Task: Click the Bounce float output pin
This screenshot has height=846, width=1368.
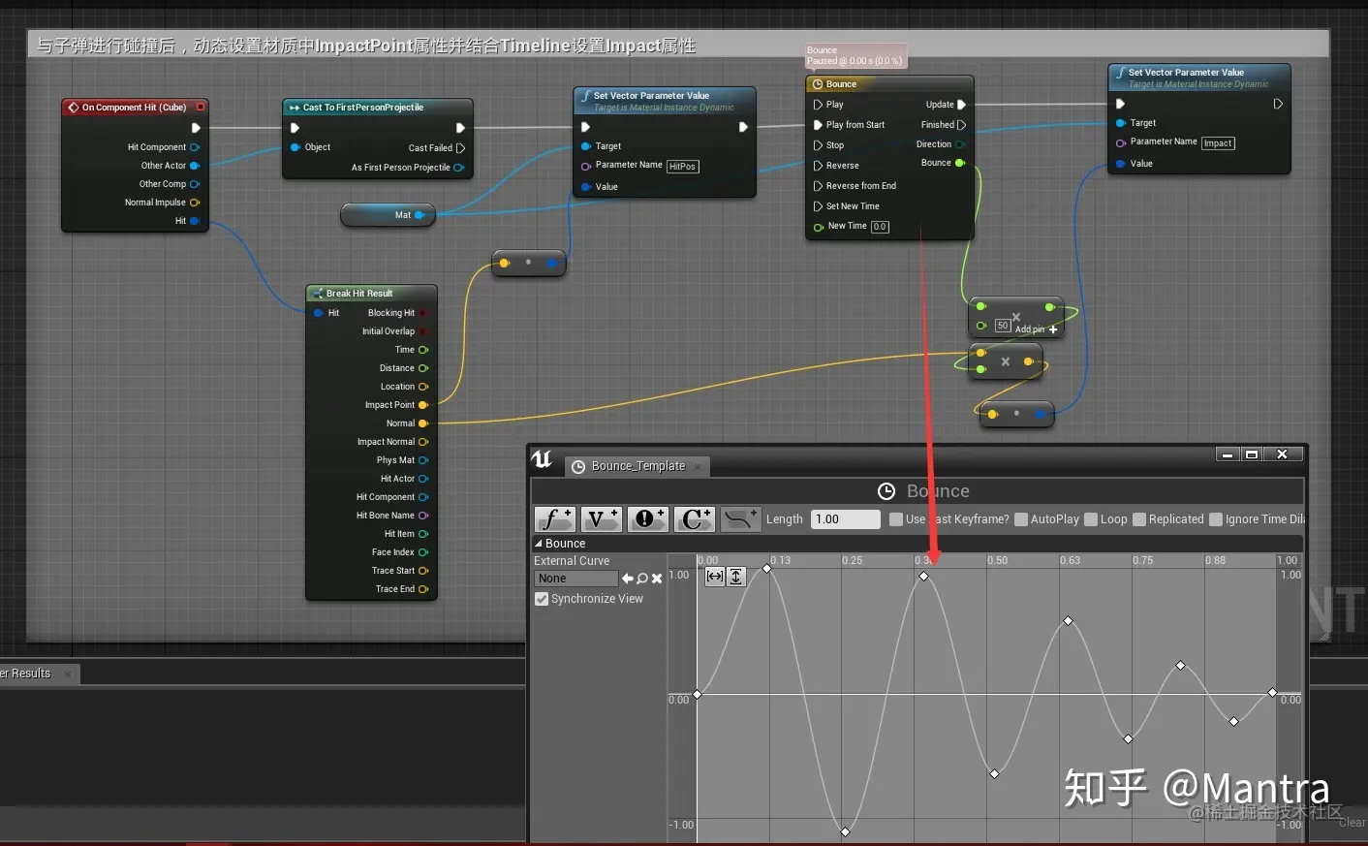Action: click(x=960, y=163)
